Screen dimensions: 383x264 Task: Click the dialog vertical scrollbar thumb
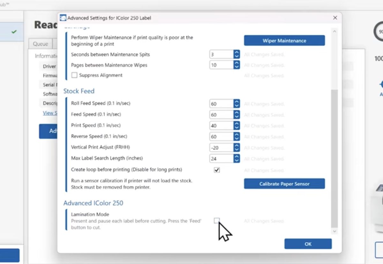(334, 158)
